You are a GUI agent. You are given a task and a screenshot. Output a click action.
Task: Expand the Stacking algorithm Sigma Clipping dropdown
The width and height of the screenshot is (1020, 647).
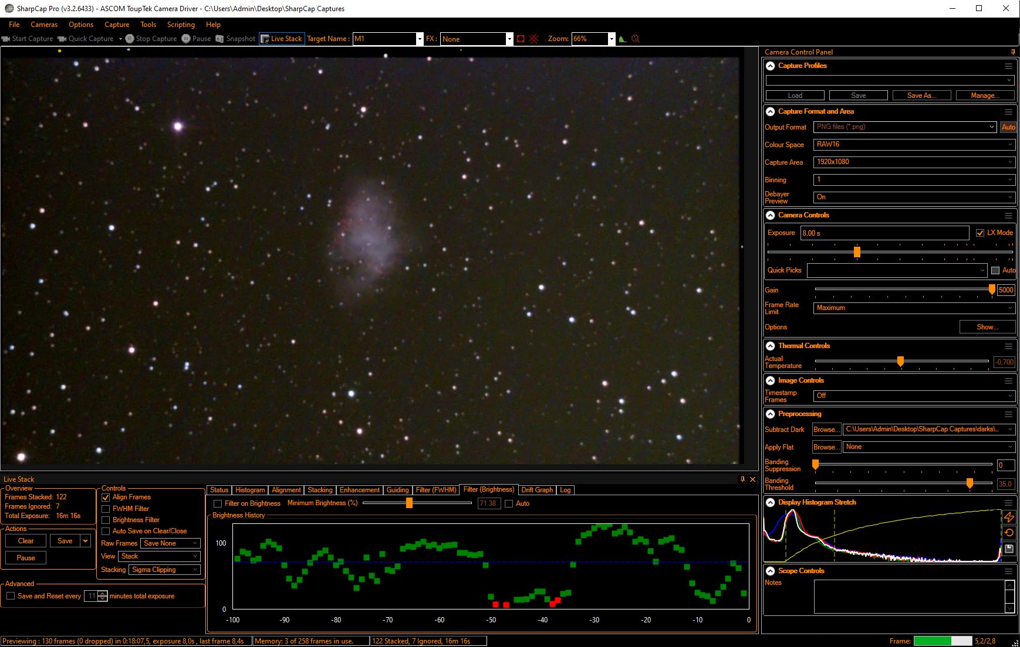164,570
